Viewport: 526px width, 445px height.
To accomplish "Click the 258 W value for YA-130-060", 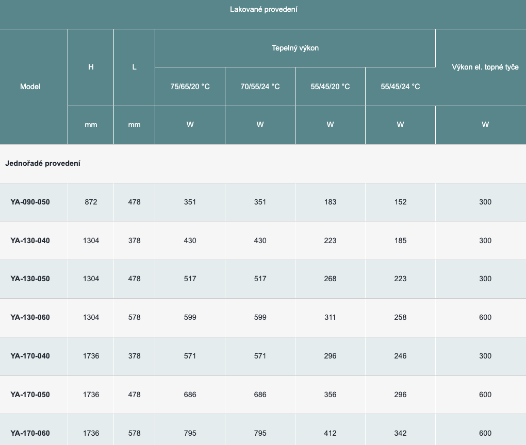I will (x=400, y=317).
